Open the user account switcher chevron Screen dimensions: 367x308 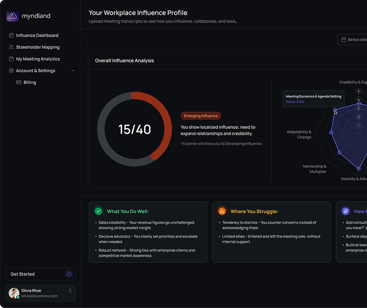(x=70, y=290)
